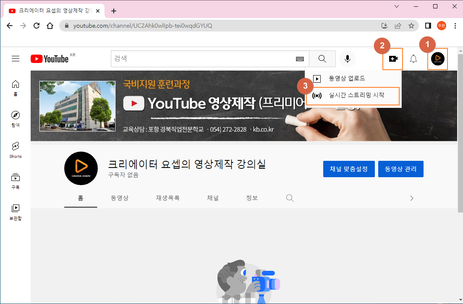Bookmark this page with the star
Screen dimensions: 463x304
point(411,26)
